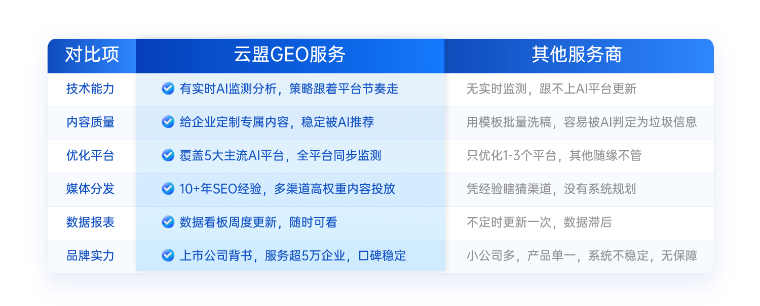The height and width of the screenshot is (306, 760).
Task: Click the checkmark icon beside 有实时AI监测分析
Action: coord(168,89)
